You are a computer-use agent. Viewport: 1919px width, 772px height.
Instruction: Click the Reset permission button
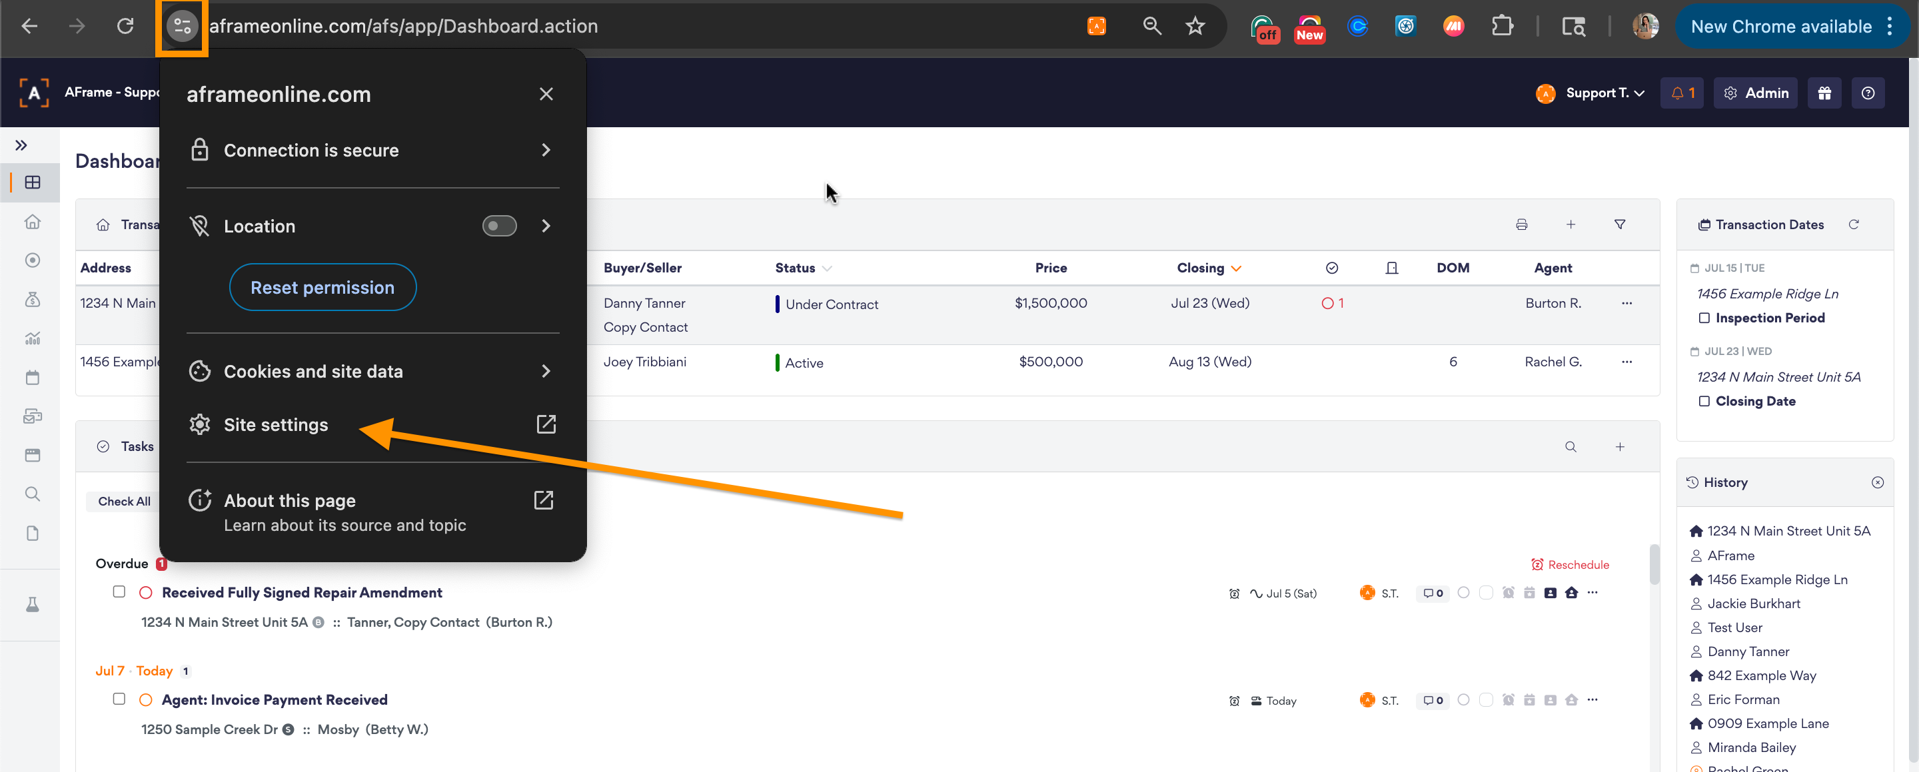click(322, 287)
